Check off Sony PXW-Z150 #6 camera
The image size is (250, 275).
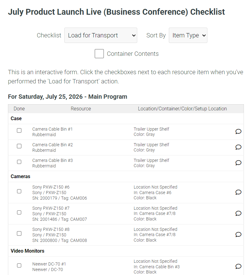(x=19, y=191)
